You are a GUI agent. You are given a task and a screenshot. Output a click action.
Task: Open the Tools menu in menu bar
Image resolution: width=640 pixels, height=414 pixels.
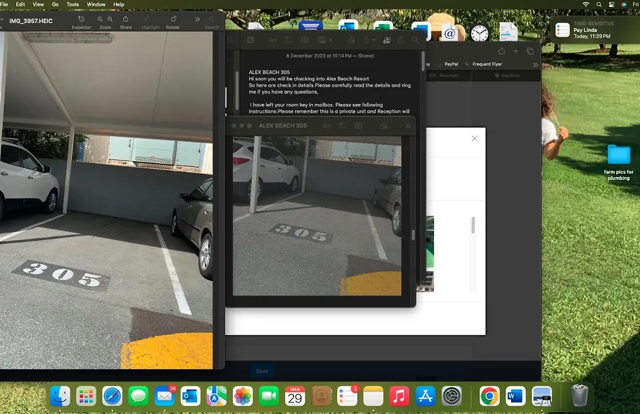click(x=73, y=4)
